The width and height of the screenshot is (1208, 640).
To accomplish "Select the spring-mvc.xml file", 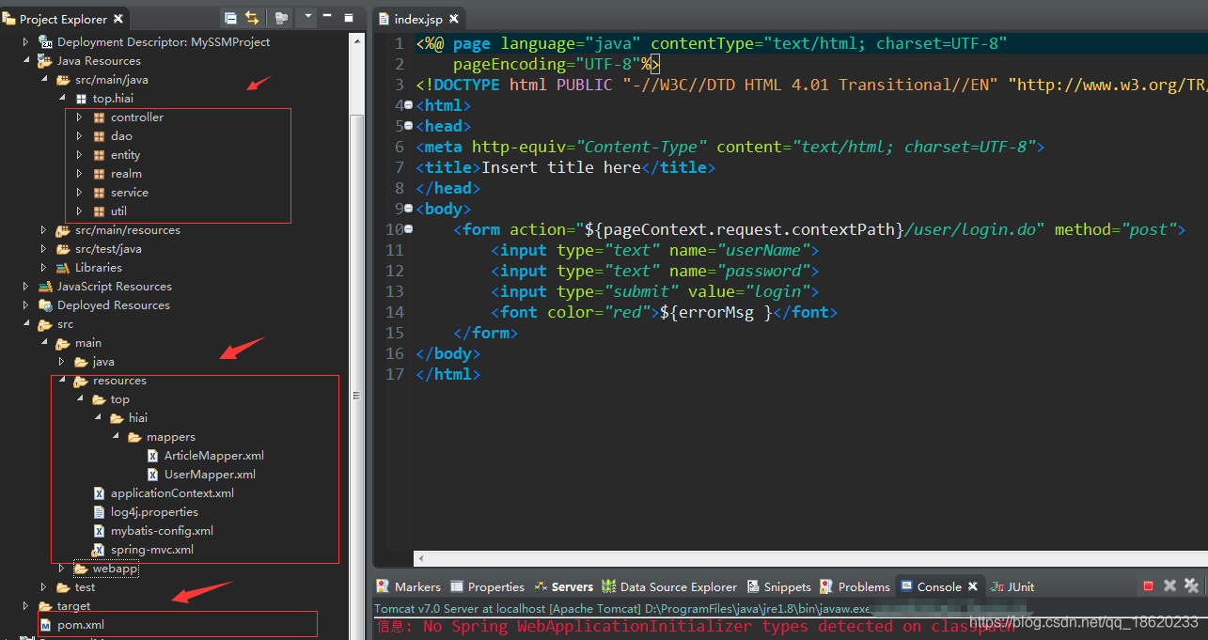I will [151, 550].
